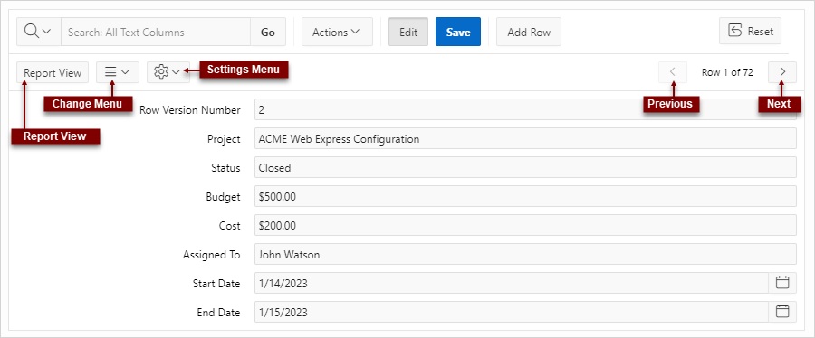Open the Start Date calendar picker

point(782,283)
